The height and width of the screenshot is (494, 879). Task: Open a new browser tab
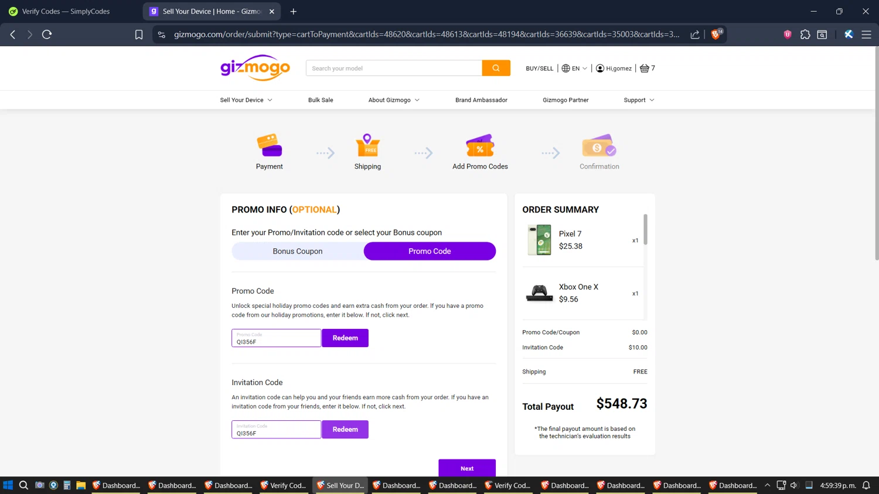[294, 11]
